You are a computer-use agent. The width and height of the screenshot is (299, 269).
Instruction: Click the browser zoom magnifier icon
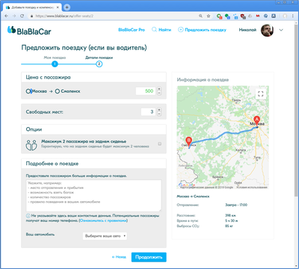[x=200, y=16]
